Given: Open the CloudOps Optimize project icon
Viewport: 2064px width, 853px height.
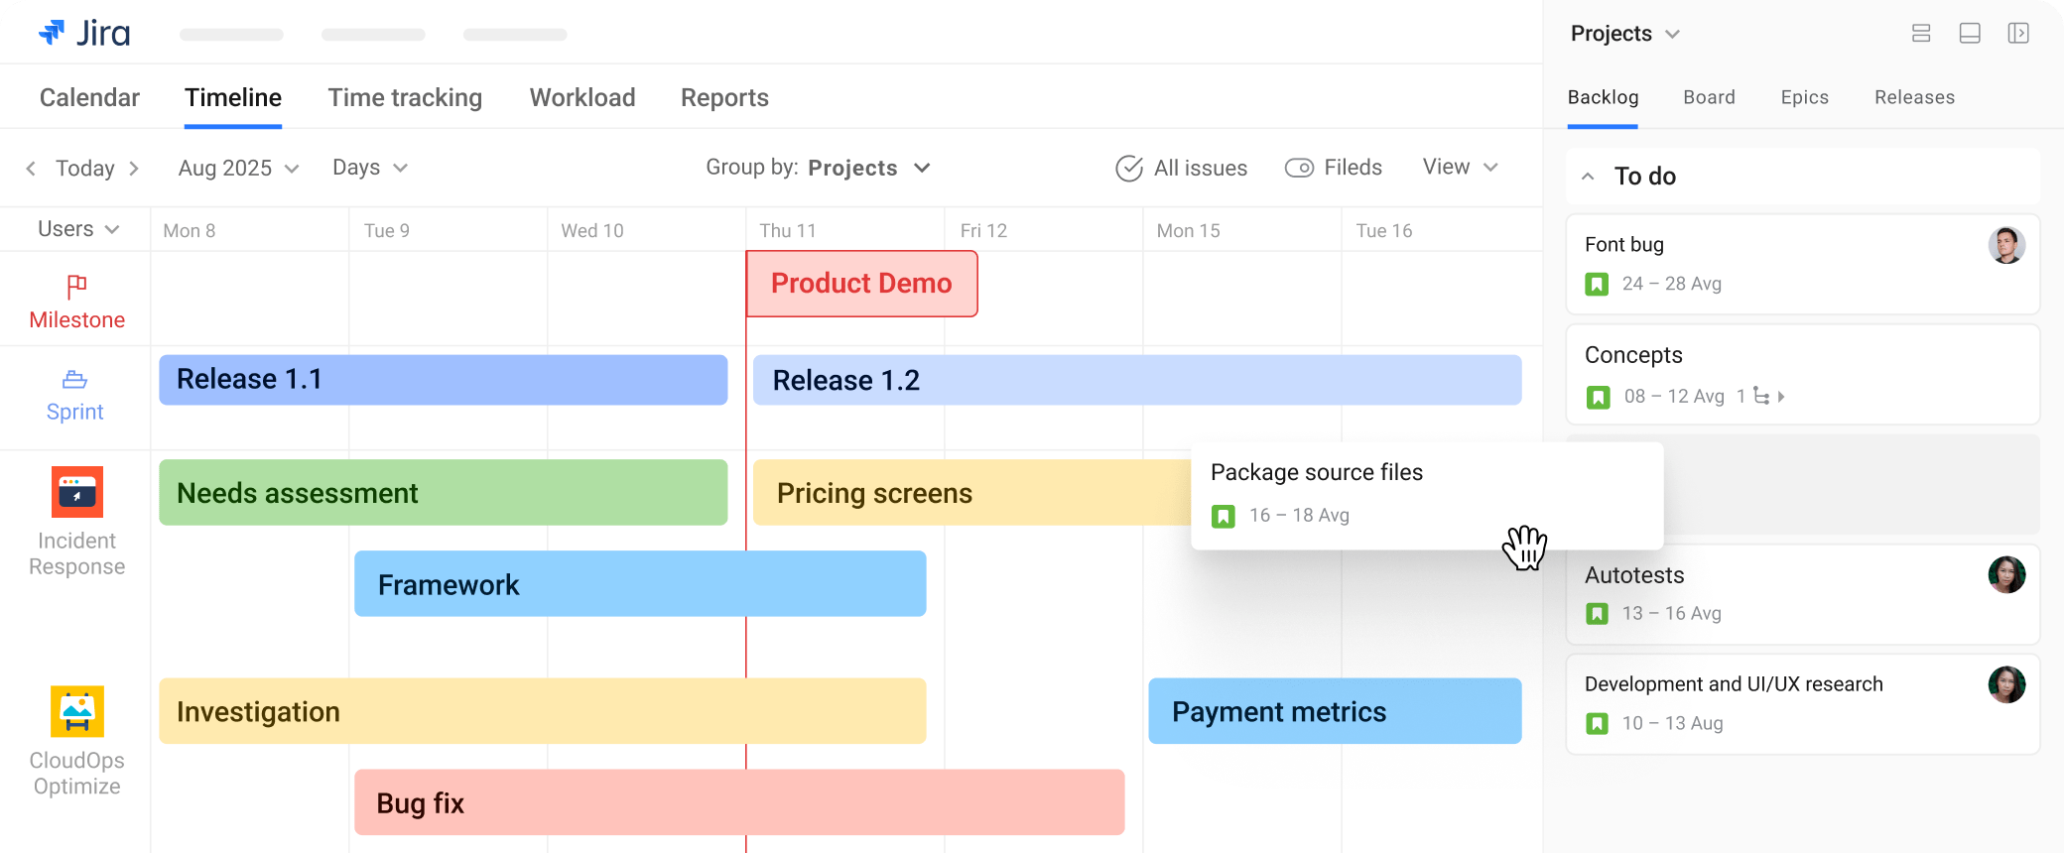Looking at the screenshot, I should coord(77,711).
